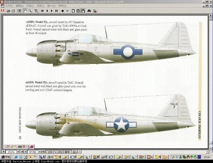Select the Text Select tool
Viewport: 213px width, 163px height.
(x=36, y=11)
